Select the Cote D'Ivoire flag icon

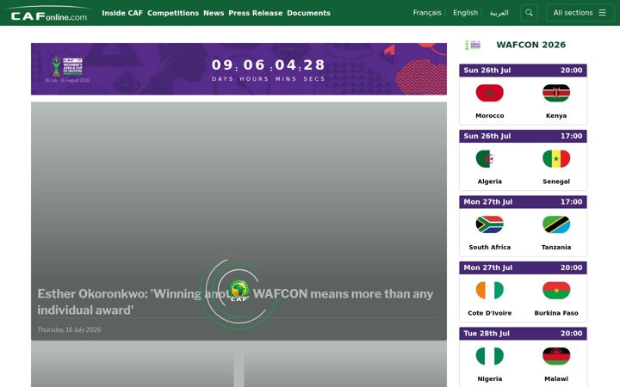[x=489, y=291]
